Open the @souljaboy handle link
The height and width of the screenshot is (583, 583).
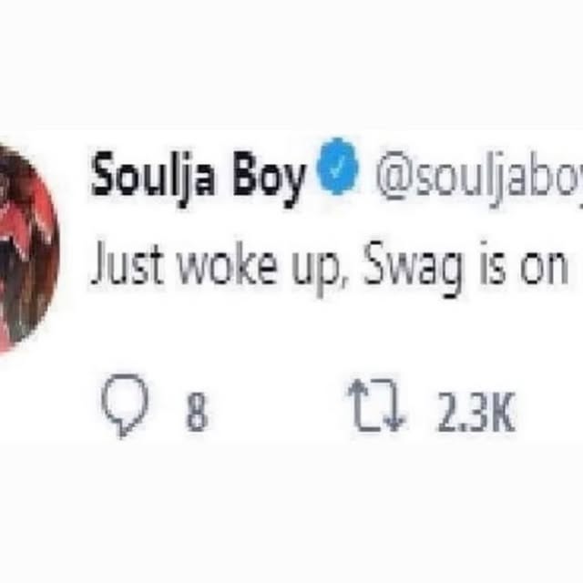479,175
